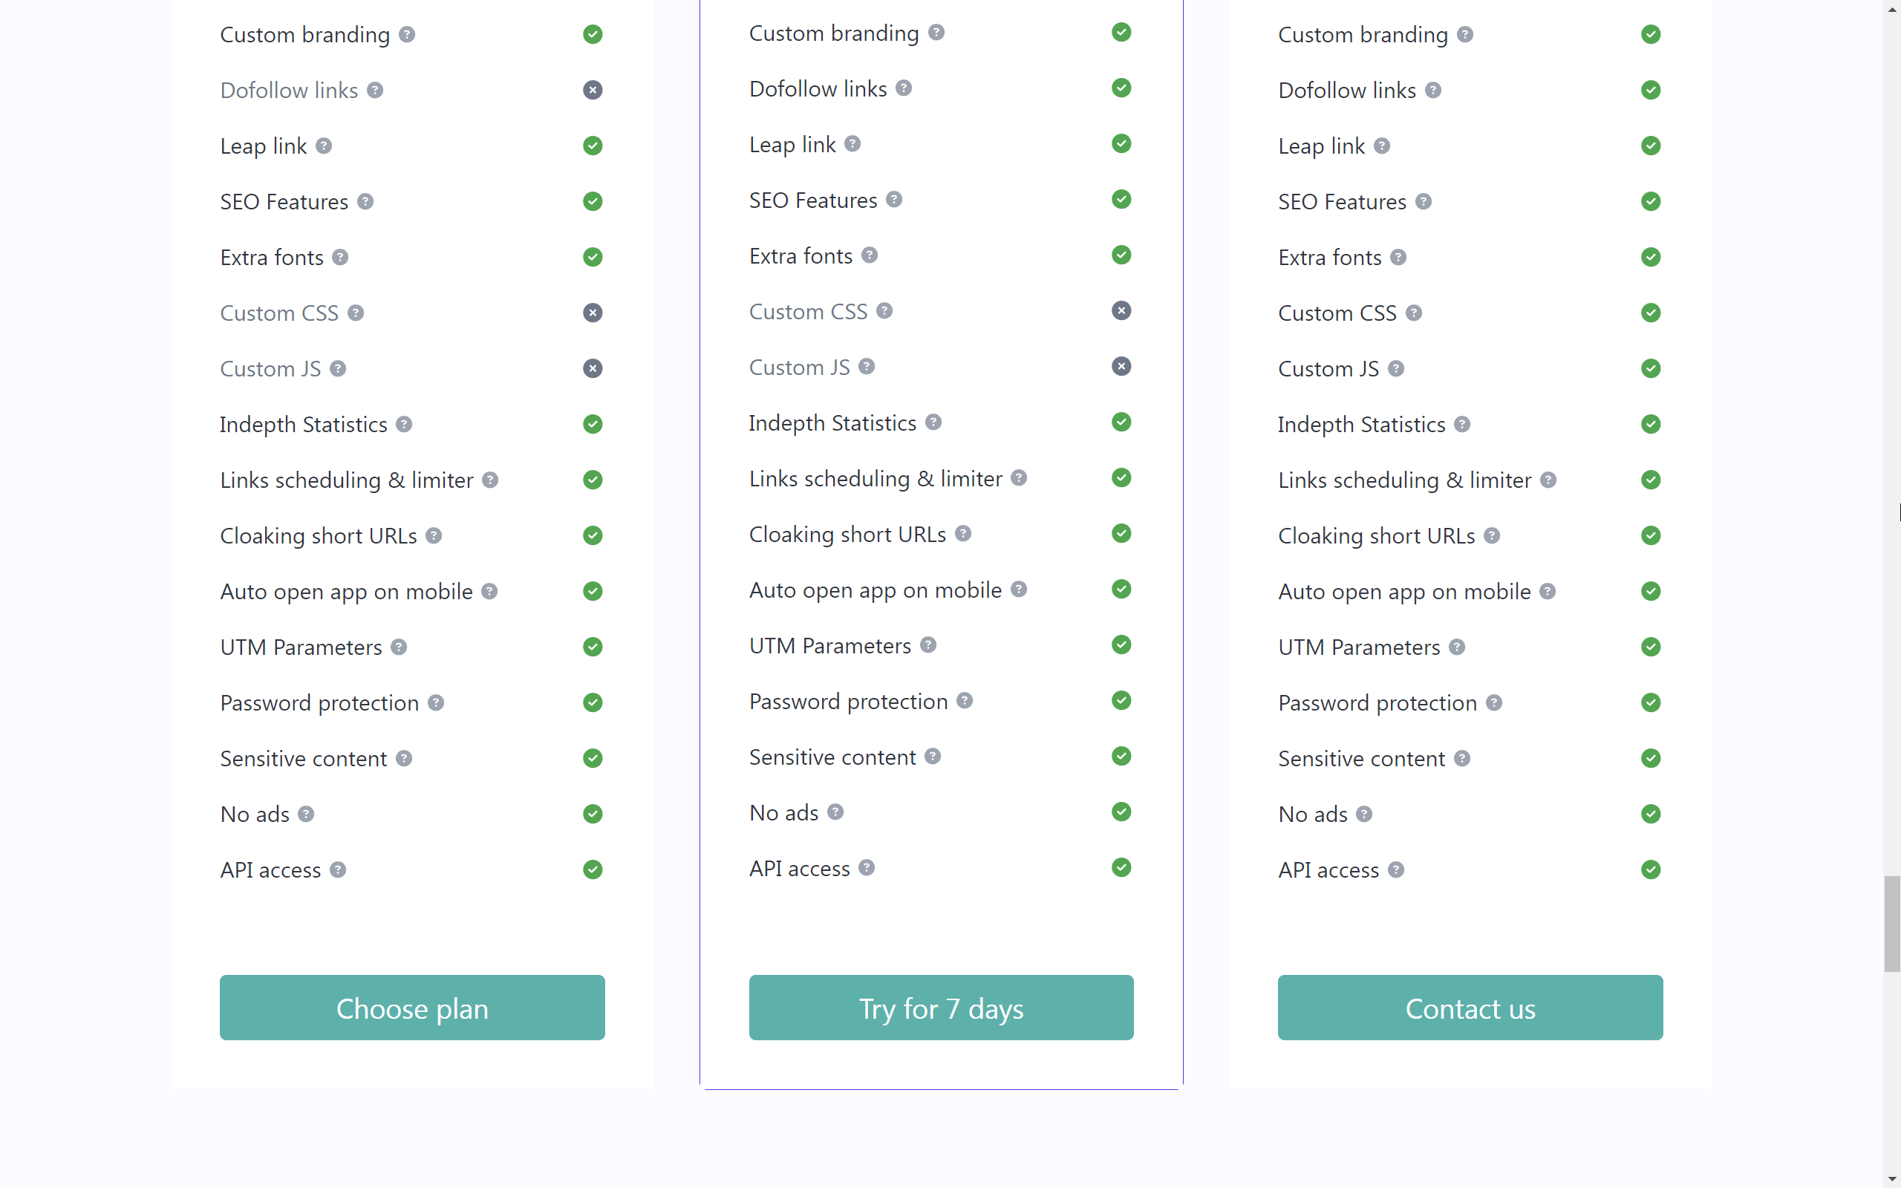Click info icon next to UTM Parameters in middle plan
Viewport: 1901px width, 1188px height.
pyautogui.click(x=927, y=645)
